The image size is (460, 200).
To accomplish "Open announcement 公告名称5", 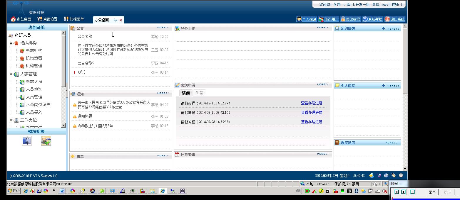I will pos(86,63).
